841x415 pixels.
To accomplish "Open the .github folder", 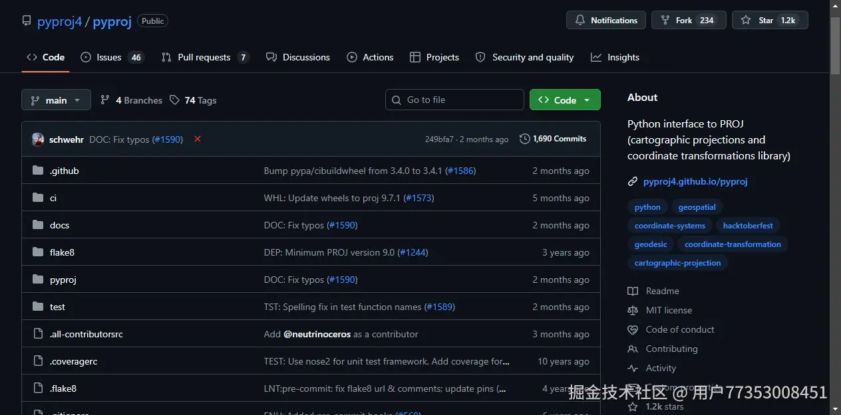I will (65, 171).
